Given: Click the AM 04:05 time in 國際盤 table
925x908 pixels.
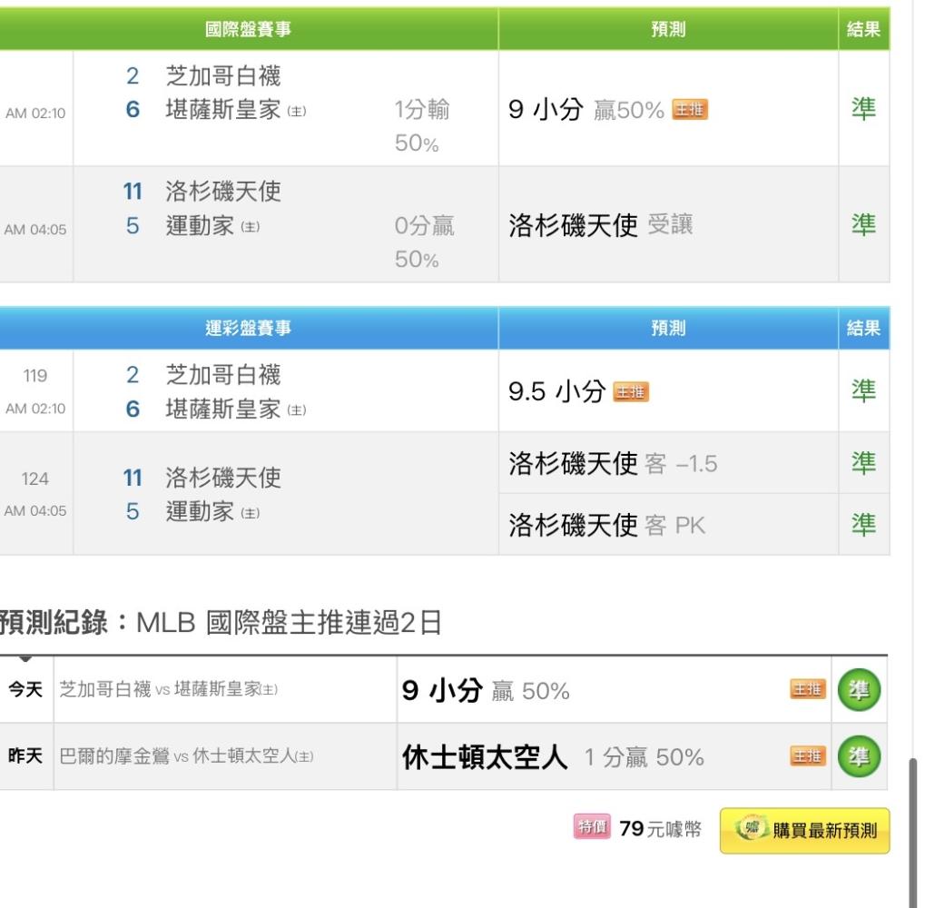Looking at the screenshot, I should click(35, 230).
